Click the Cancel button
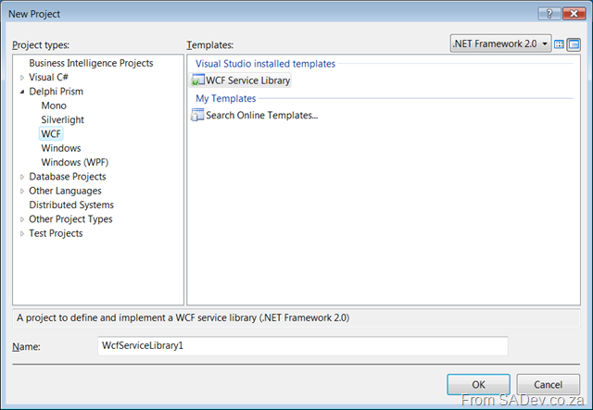593x410 pixels. (548, 385)
